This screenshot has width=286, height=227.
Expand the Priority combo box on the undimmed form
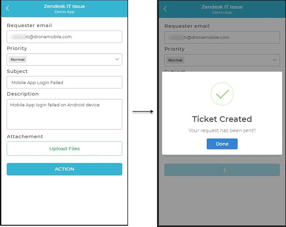pos(64,59)
